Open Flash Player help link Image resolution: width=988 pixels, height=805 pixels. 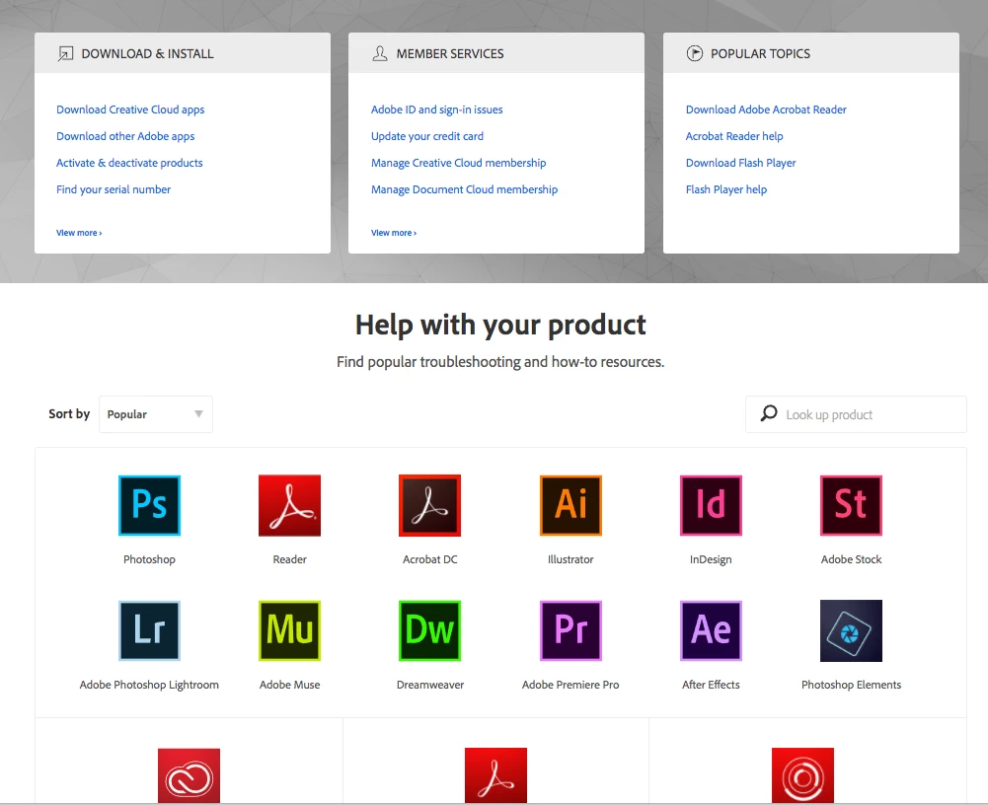tap(726, 189)
